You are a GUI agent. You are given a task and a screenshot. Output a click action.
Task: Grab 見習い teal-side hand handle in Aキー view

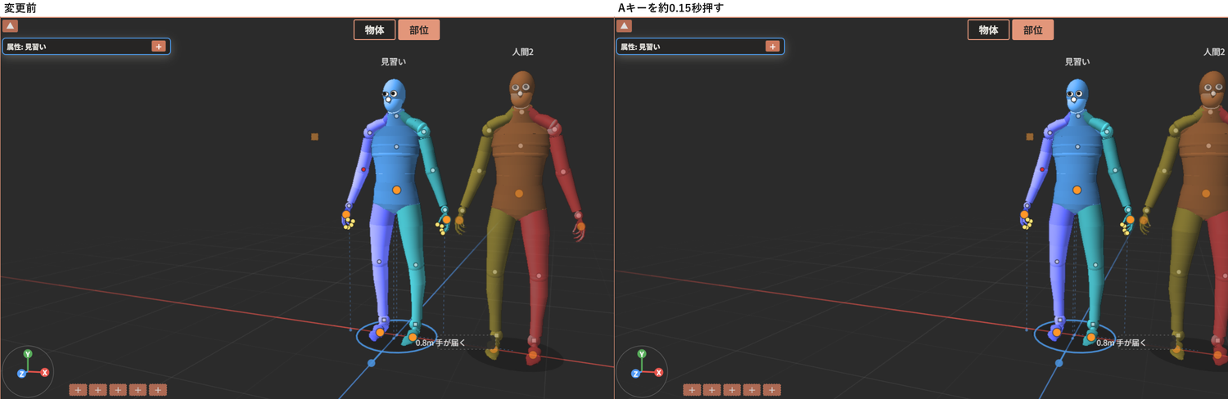pos(1130,220)
